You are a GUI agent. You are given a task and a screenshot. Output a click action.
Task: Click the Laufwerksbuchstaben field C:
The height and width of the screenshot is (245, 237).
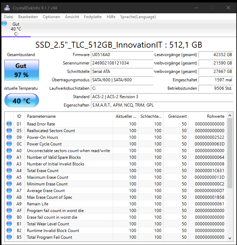122,88
